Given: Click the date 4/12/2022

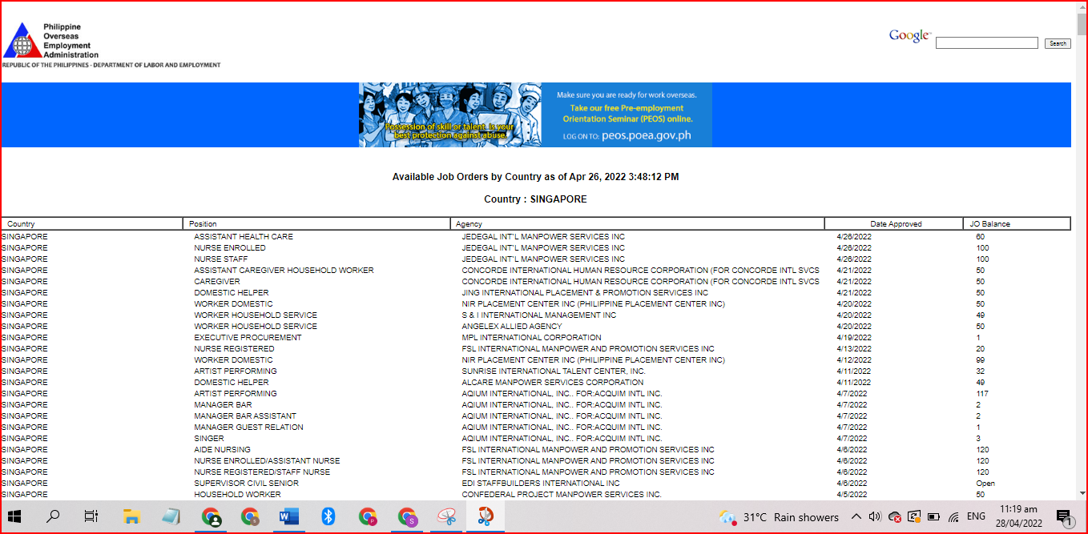Looking at the screenshot, I should (x=852, y=360).
